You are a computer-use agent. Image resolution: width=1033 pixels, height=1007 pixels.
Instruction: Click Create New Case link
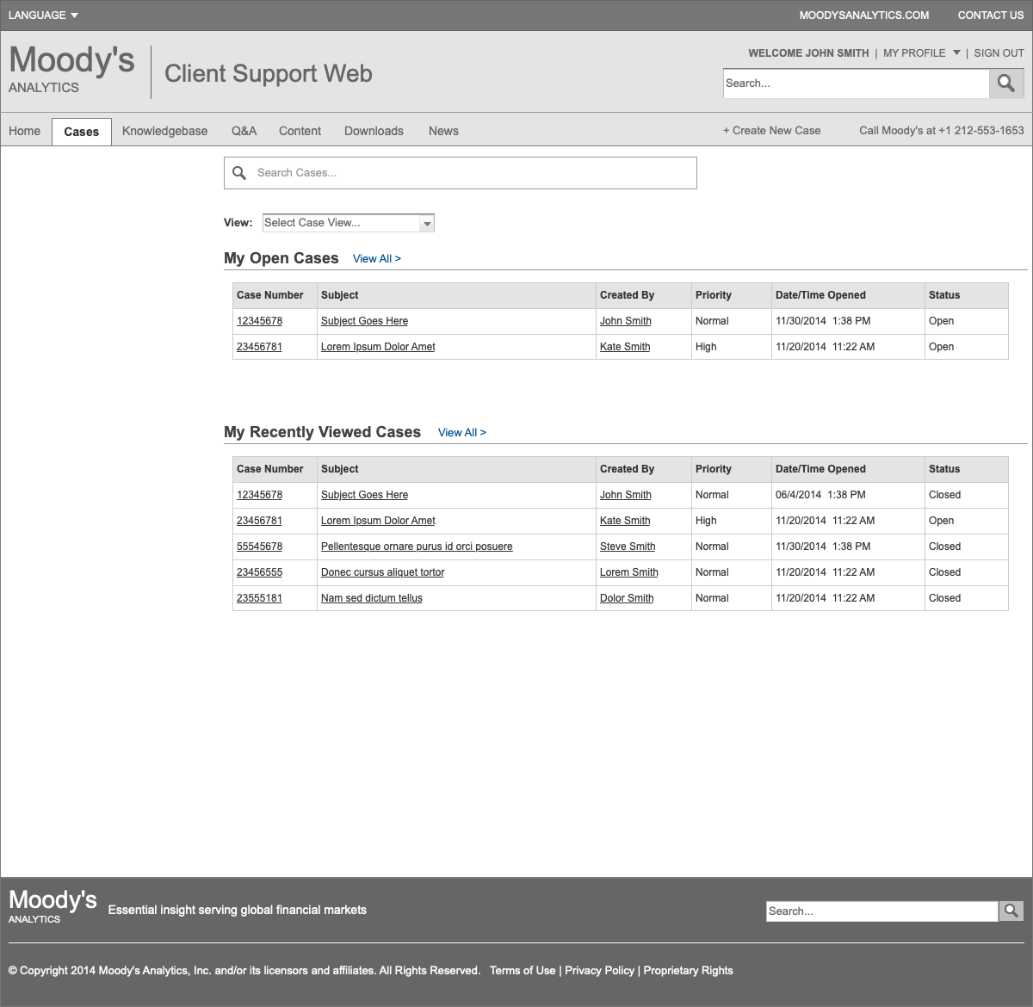[772, 130]
